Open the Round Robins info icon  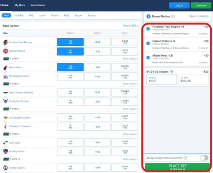[x=173, y=16]
